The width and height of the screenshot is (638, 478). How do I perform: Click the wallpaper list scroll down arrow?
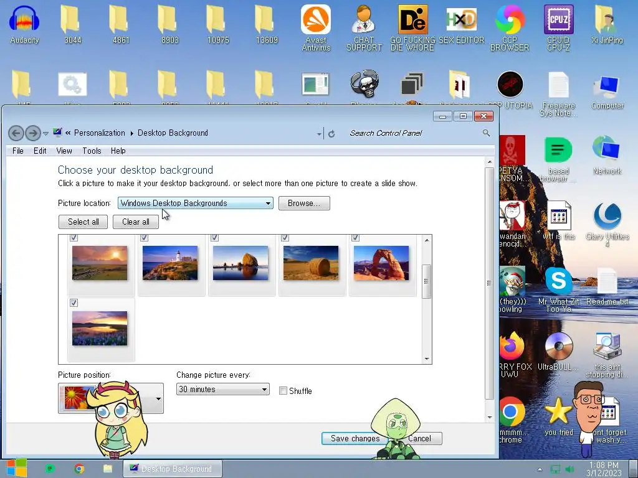point(426,358)
